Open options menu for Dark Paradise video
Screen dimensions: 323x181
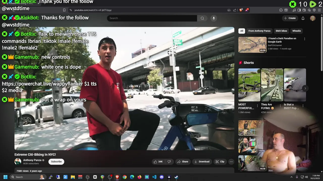305,39
